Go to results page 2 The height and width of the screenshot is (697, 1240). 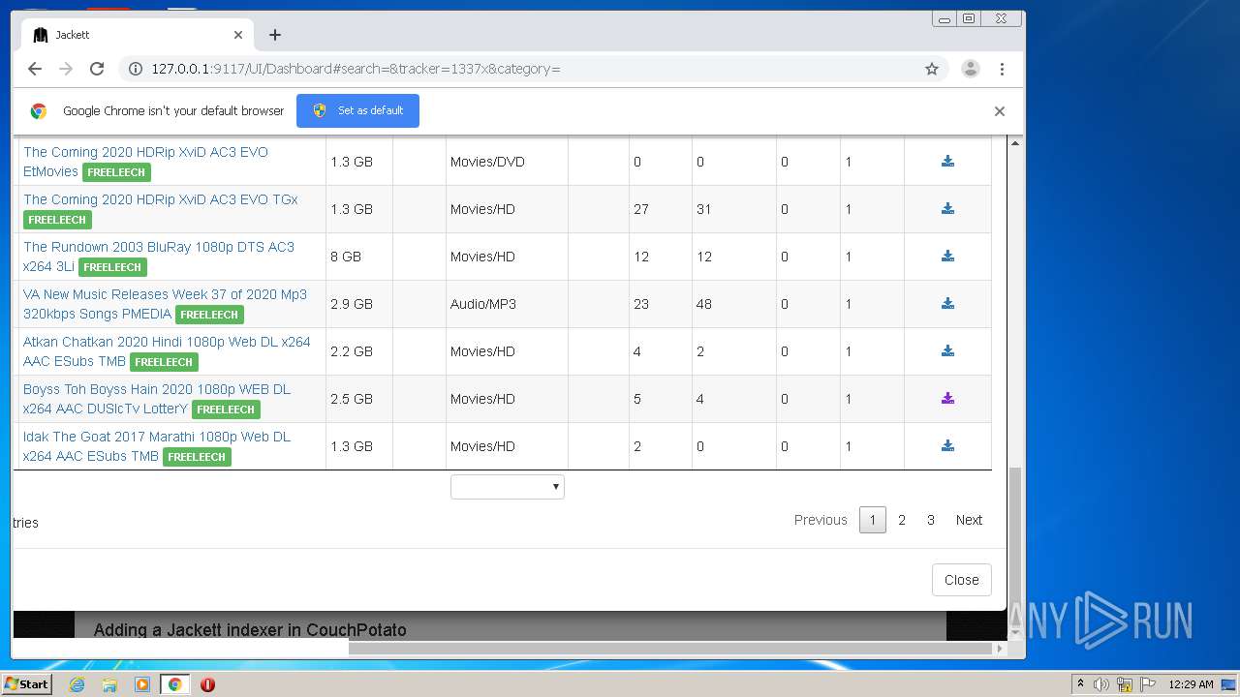(902, 520)
